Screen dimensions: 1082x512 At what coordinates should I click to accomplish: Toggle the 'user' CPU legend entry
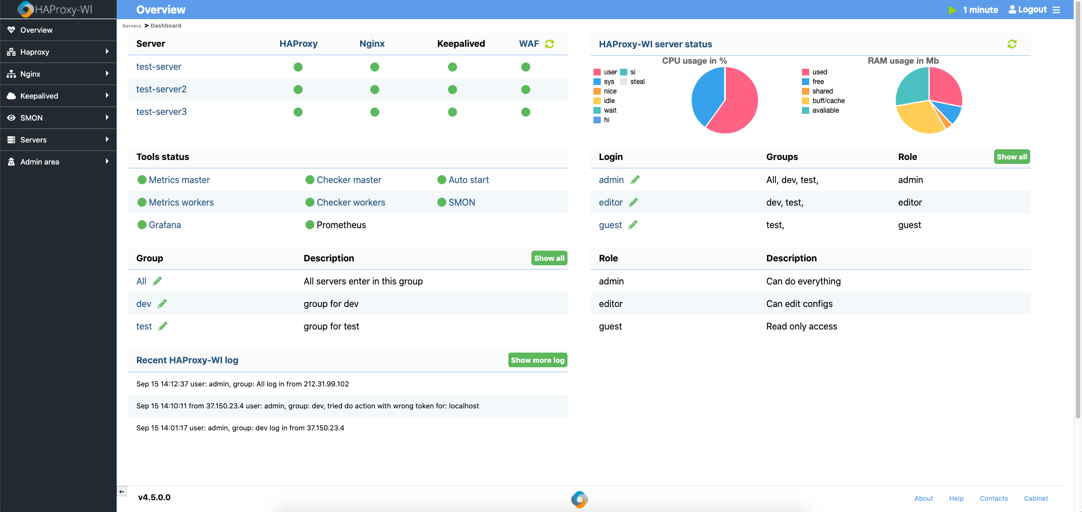[605, 72]
